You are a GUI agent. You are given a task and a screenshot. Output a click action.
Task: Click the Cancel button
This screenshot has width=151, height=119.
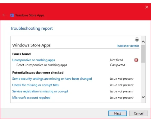click(x=139, y=113)
